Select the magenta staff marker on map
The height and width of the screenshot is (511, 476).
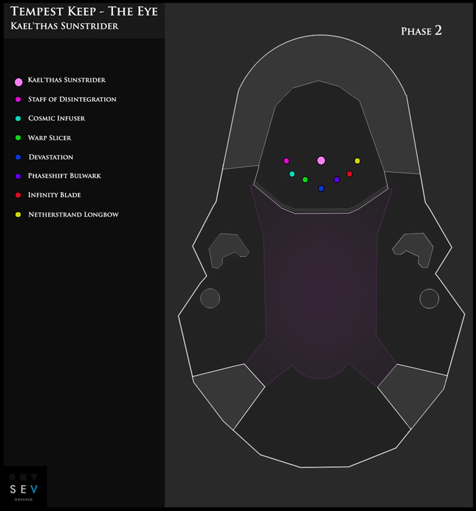click(286, 160)
